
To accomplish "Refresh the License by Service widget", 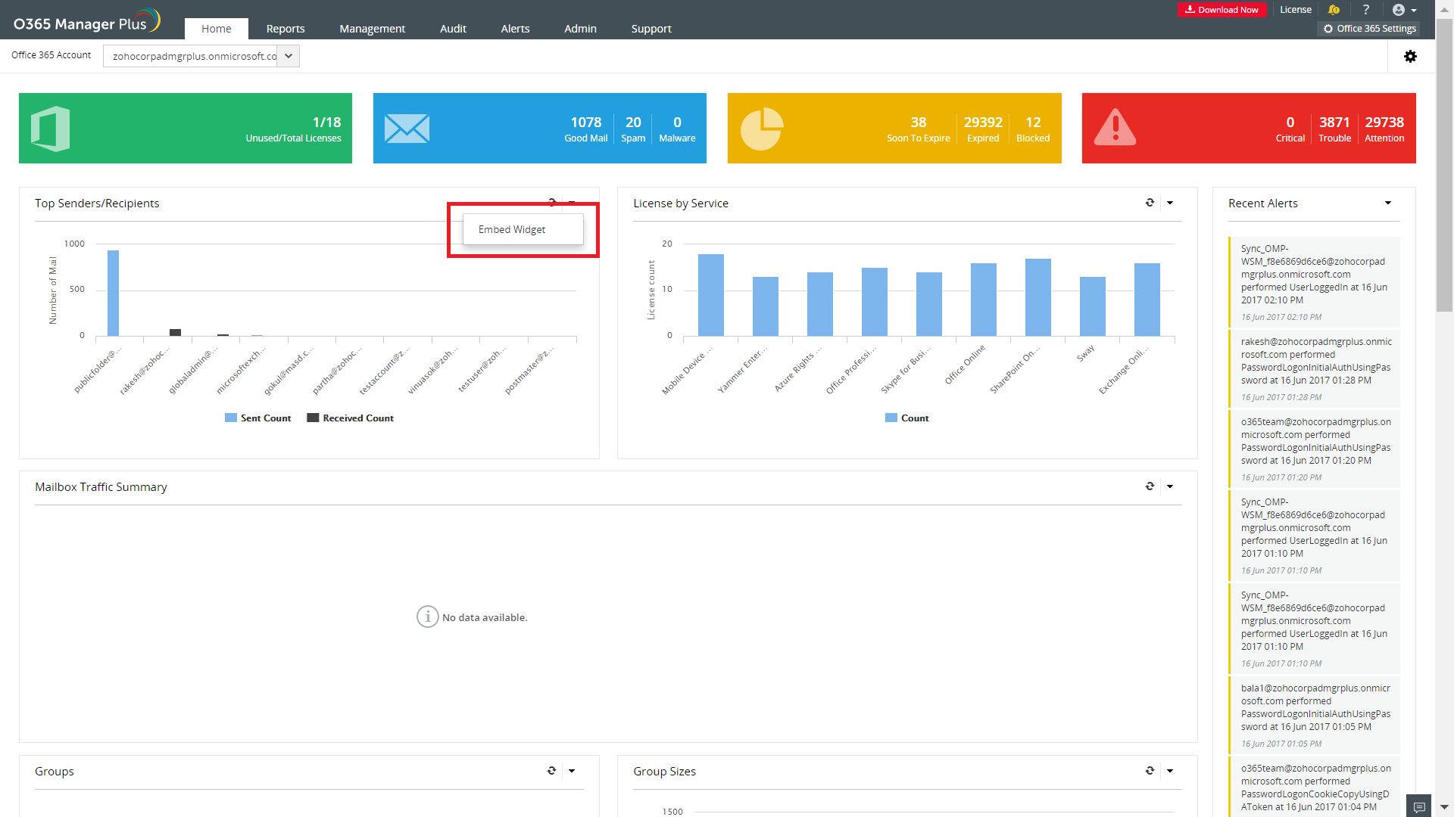I will (x=1150, y=203).
